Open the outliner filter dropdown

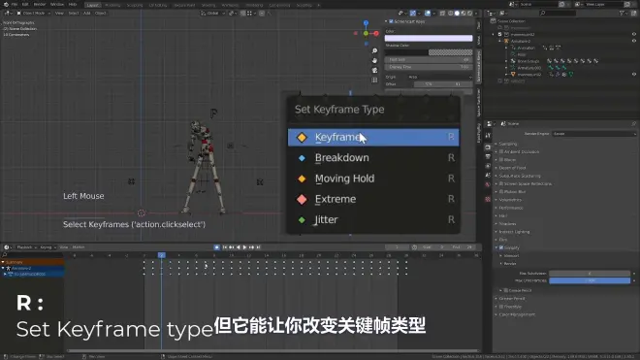click(623, 13)
